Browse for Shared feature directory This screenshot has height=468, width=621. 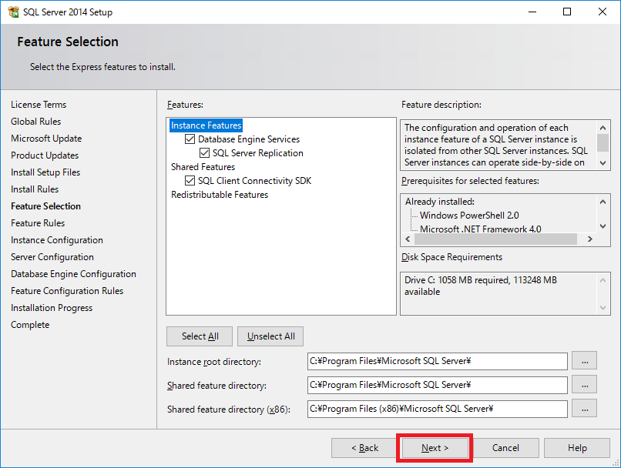(585, 385)
